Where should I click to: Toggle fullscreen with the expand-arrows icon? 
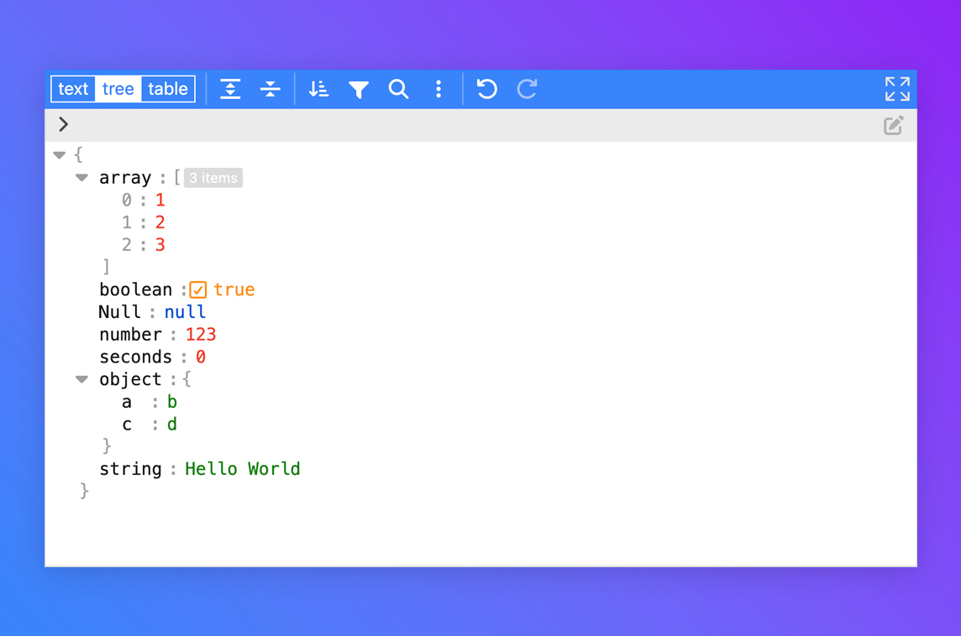(897, 89)
